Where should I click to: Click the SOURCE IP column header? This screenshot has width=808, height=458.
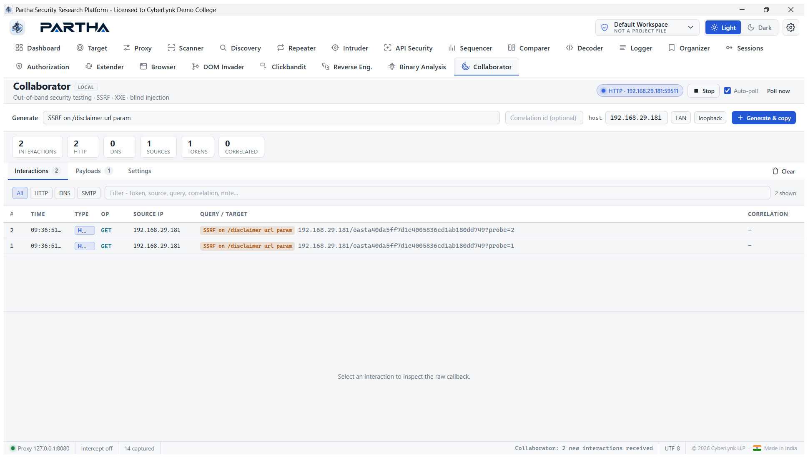coord(148,214)
